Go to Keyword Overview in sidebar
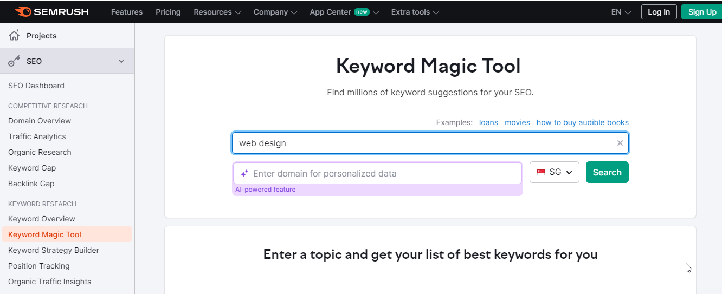 tap(42, 219)
